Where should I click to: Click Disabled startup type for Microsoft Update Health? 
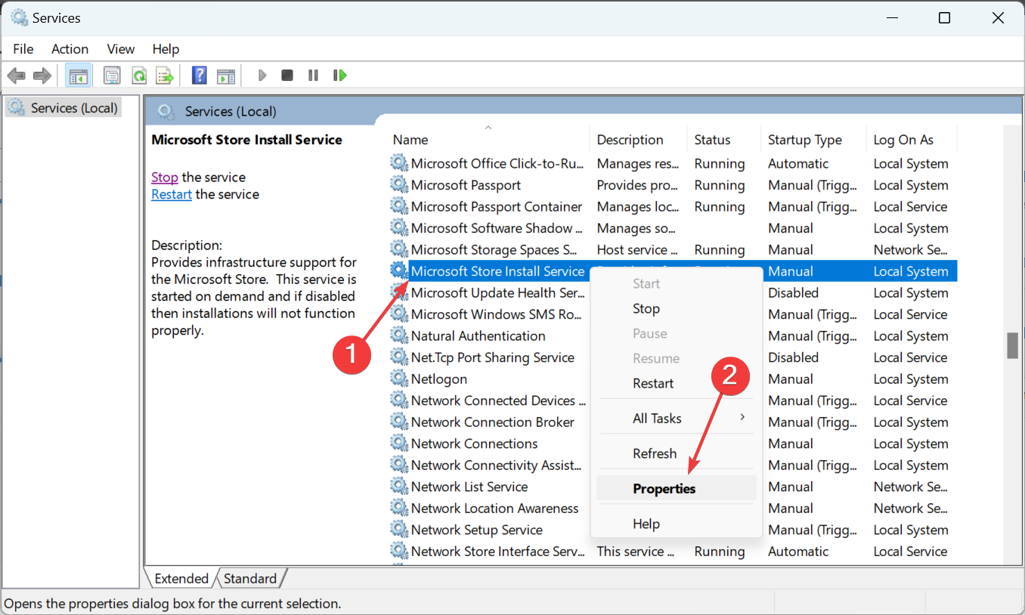coord(793,292)
